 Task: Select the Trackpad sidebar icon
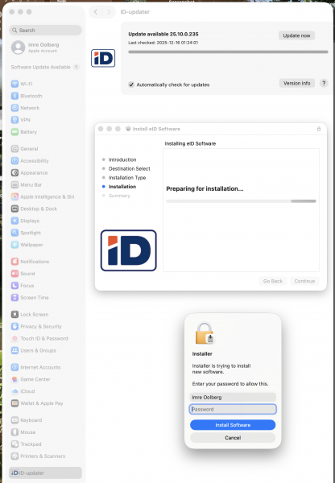[14, 444]
